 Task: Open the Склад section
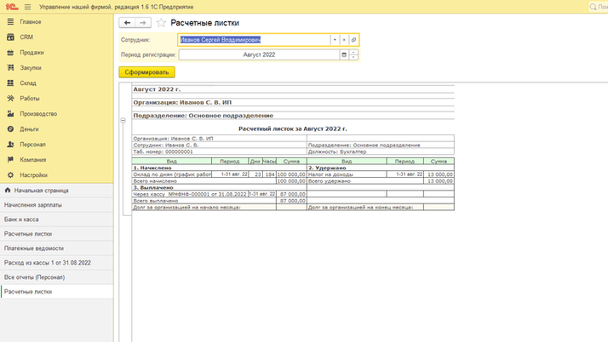pos(28,83)
